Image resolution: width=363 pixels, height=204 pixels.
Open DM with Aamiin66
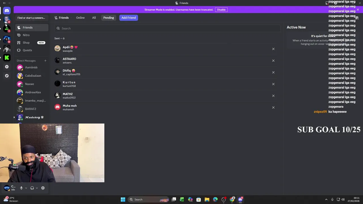[x=32, y=67]
